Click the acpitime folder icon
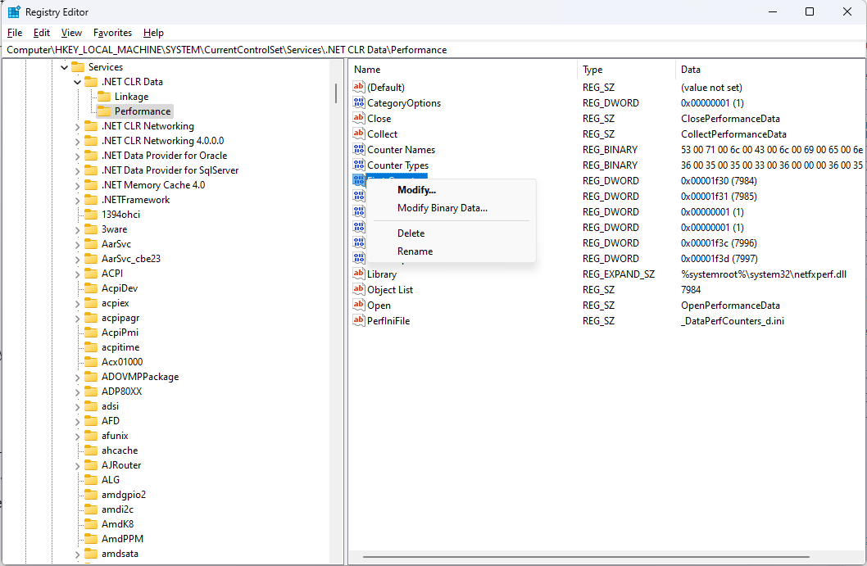 (91, 347)
